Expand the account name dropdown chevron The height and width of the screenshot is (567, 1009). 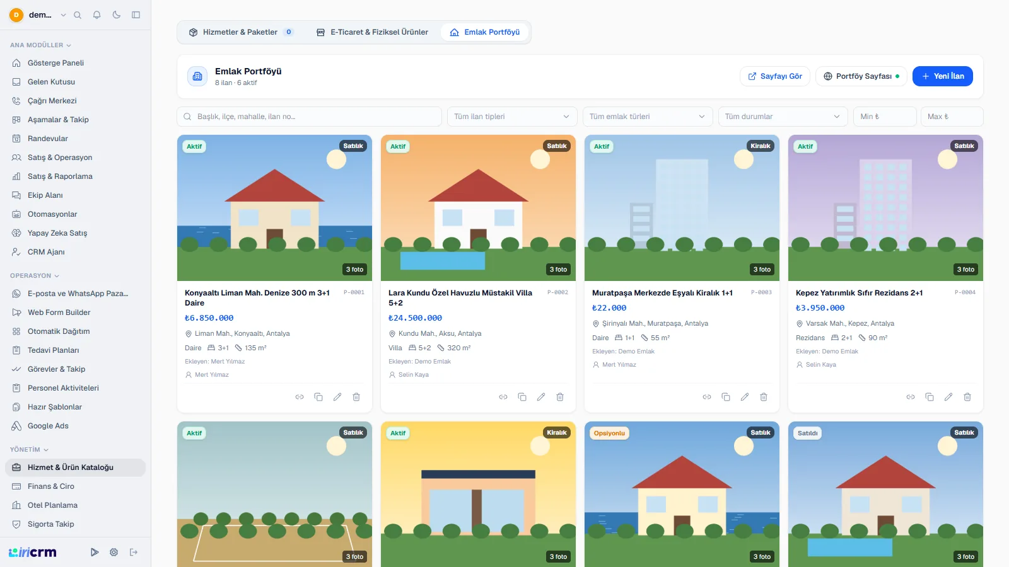[63, 15]
